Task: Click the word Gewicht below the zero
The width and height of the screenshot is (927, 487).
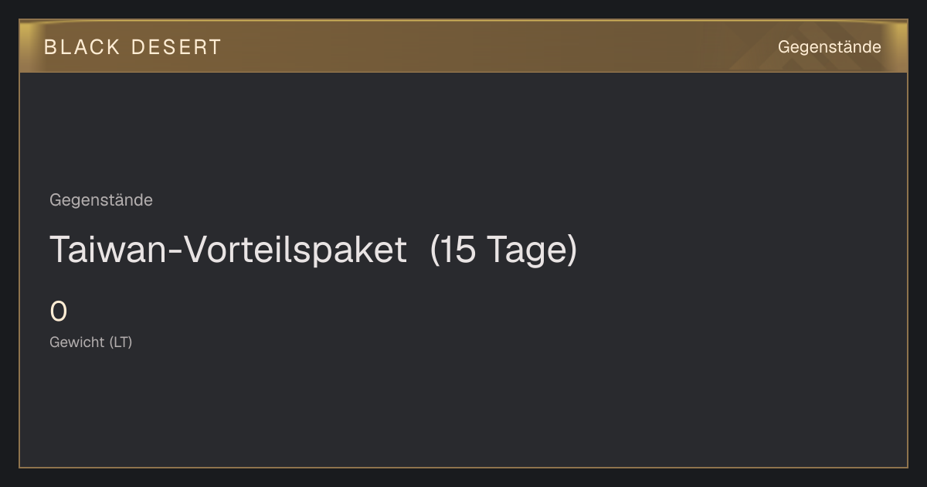Action: [77, 342]
